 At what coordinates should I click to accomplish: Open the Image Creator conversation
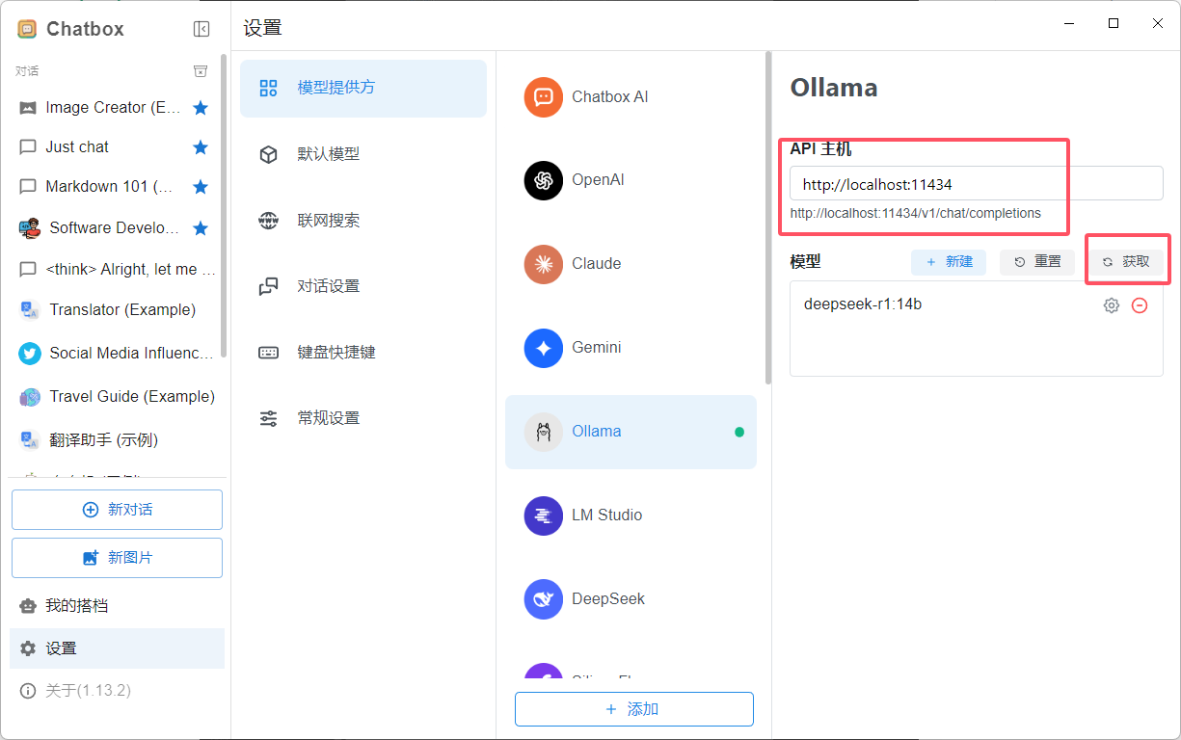115,108
